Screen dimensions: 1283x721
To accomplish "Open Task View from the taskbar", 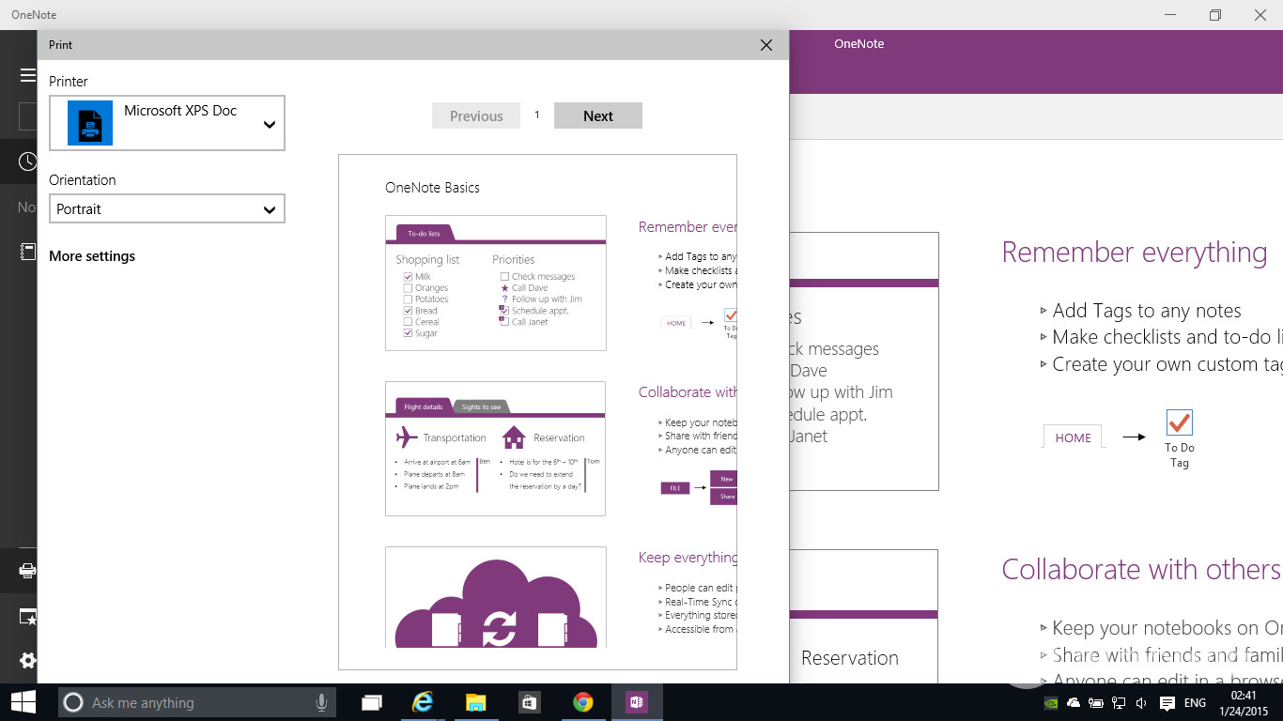I will tap(372, 702).
